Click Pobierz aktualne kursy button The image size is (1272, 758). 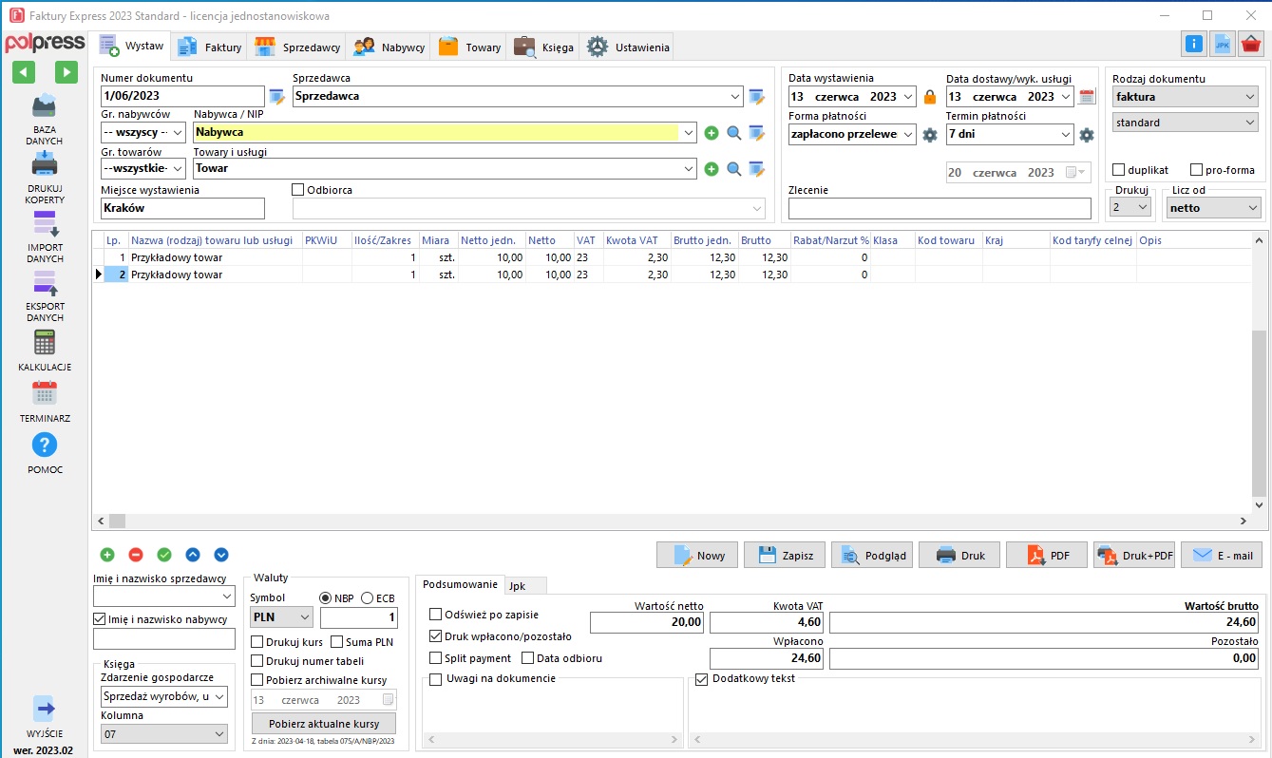[x=323, y=723]
